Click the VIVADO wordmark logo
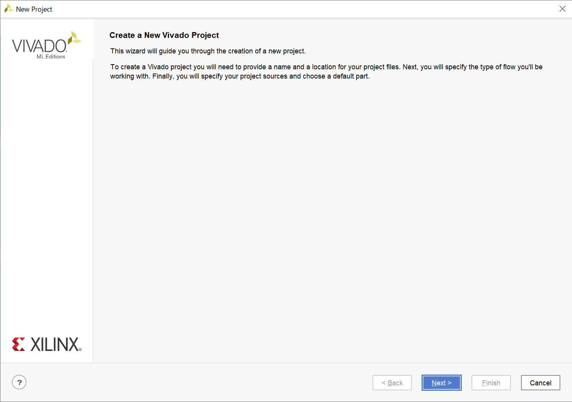 [39, 46]
